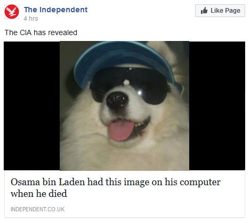Click the right black bar of preview image
Image resolution: width=250 pixels, height=223 pixels.
click(217, 106)
